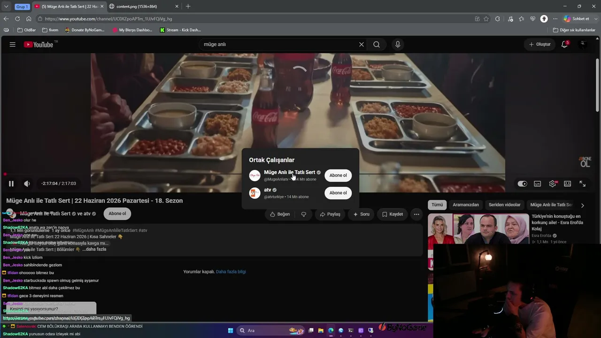Pause the video
Screen dimensions: 601x338
click(x=11, y=184)
